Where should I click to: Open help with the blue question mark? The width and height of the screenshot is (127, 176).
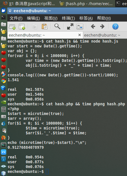point(115,26)
